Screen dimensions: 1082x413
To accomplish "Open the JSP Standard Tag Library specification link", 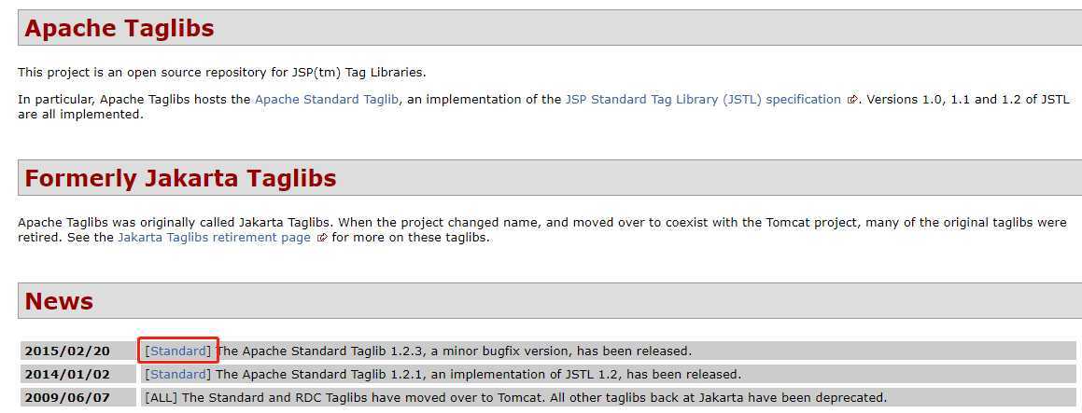I will (703, 99).
